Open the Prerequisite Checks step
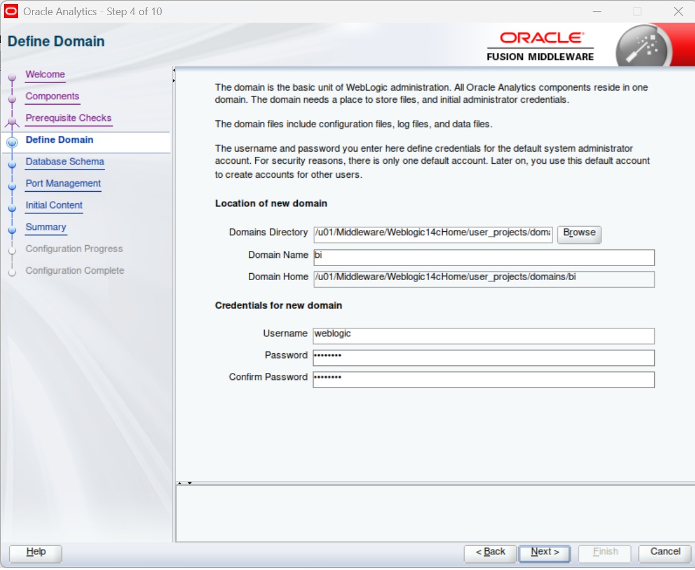 (x=69, y=118)
